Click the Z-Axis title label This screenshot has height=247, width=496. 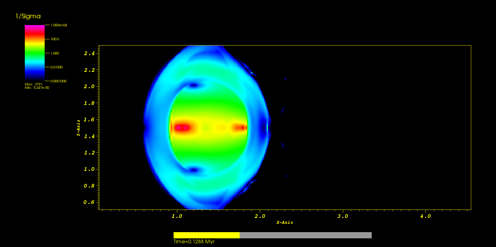click(78, 128)
